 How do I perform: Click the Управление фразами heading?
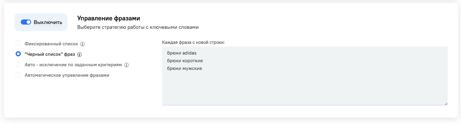[109, 18]
